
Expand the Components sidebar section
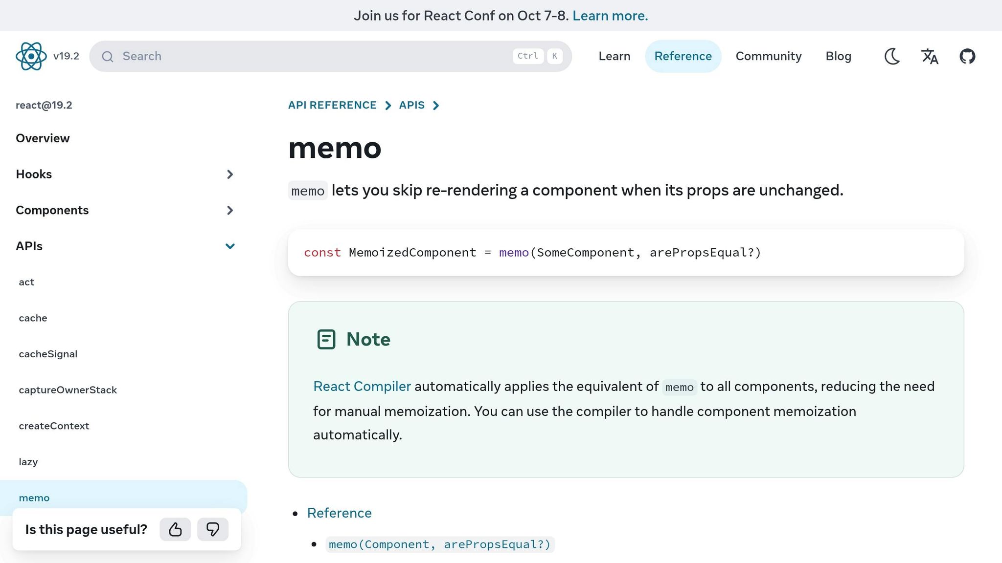(x=229, y=210)
